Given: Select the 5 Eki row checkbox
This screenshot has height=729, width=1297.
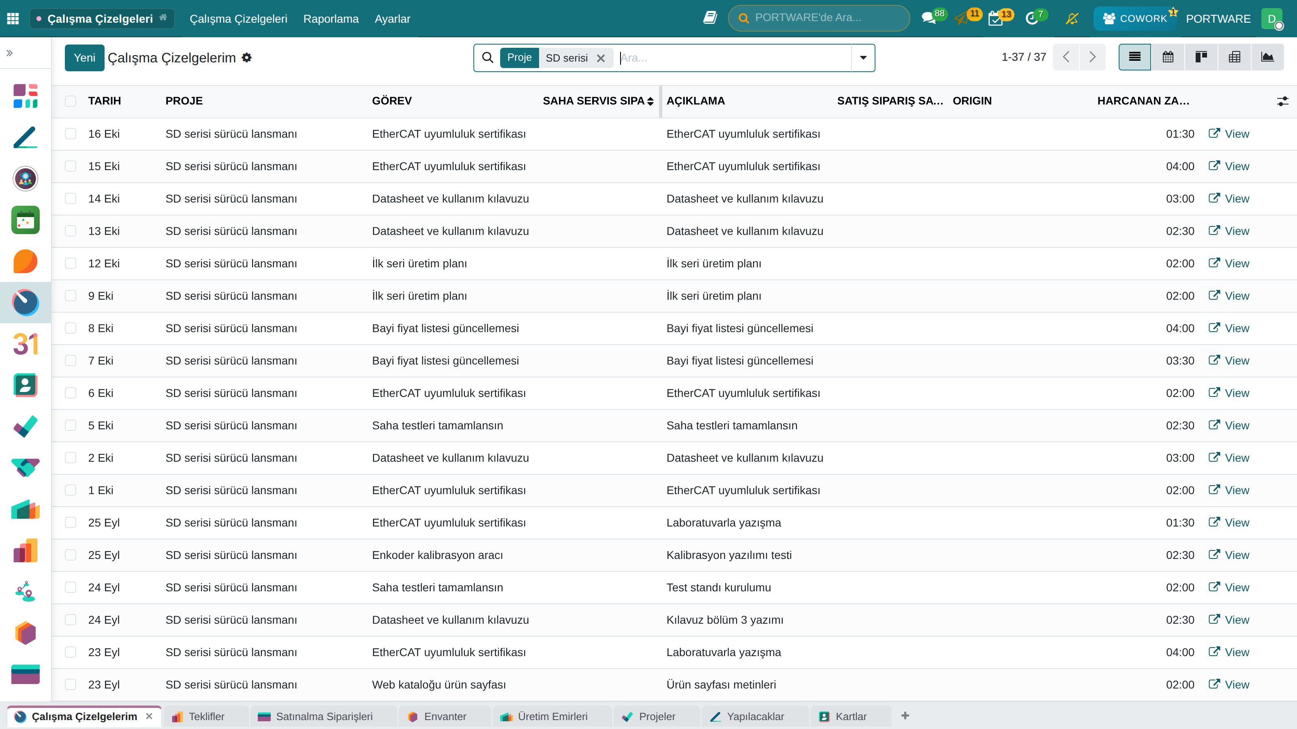Looking at the screenshot, I should click(71, 426).
